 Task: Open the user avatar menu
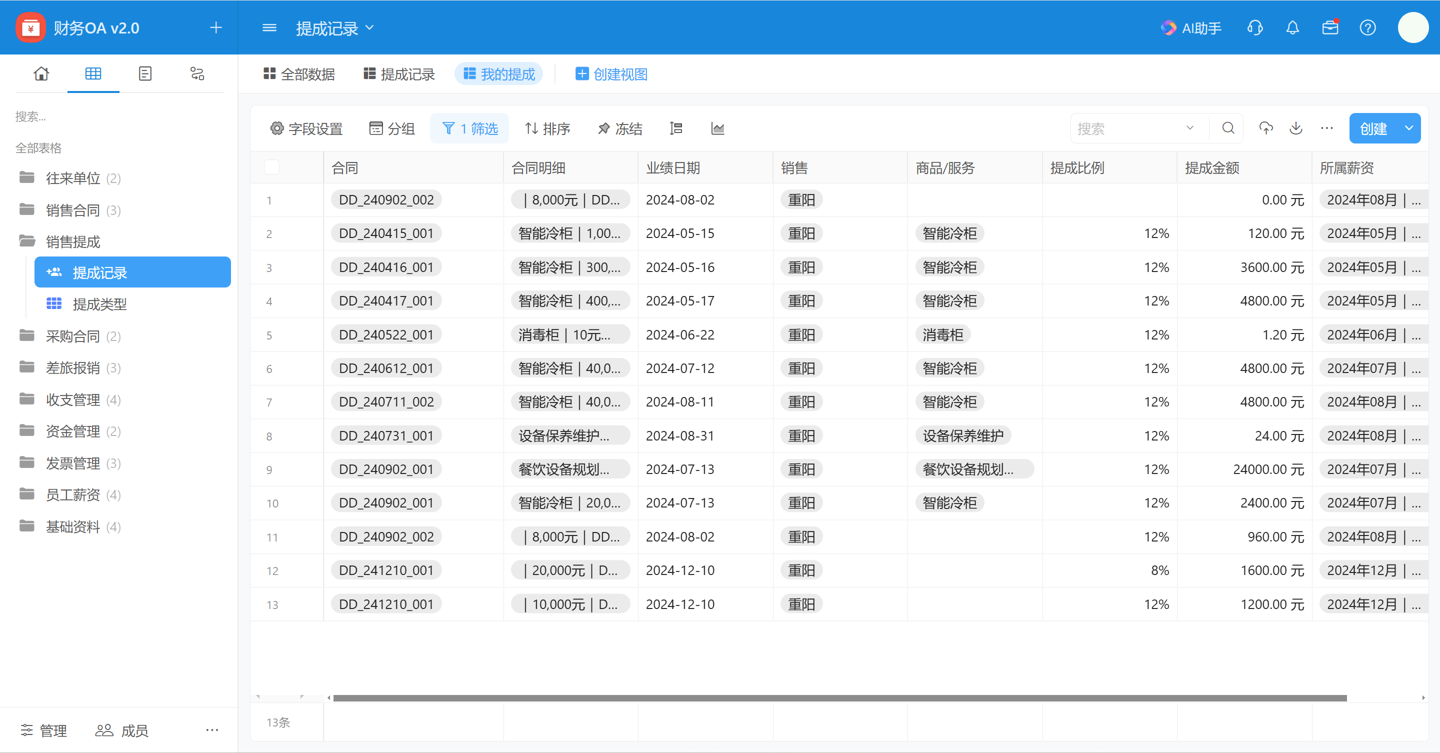coord(1413,27)
